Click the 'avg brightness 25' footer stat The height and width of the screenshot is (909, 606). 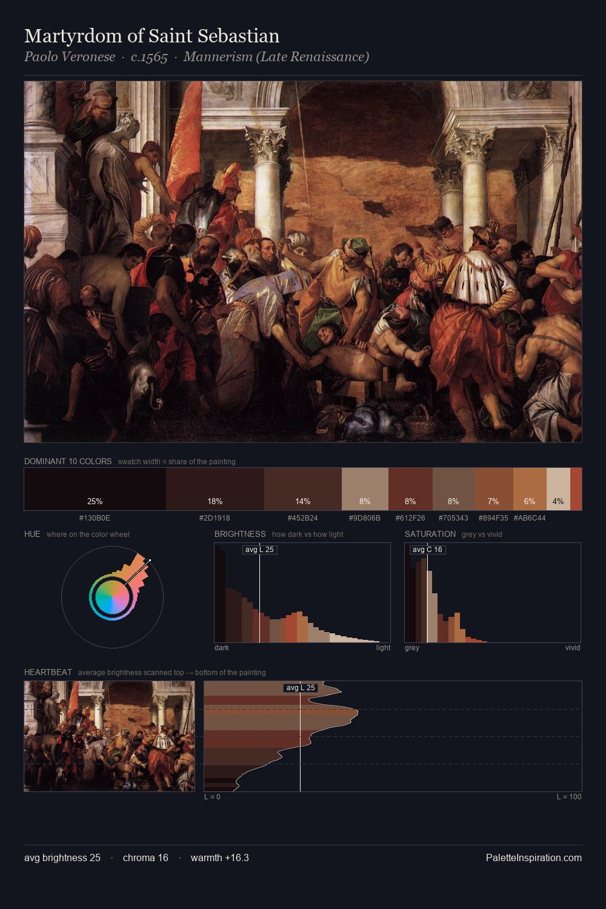(62, 858)
